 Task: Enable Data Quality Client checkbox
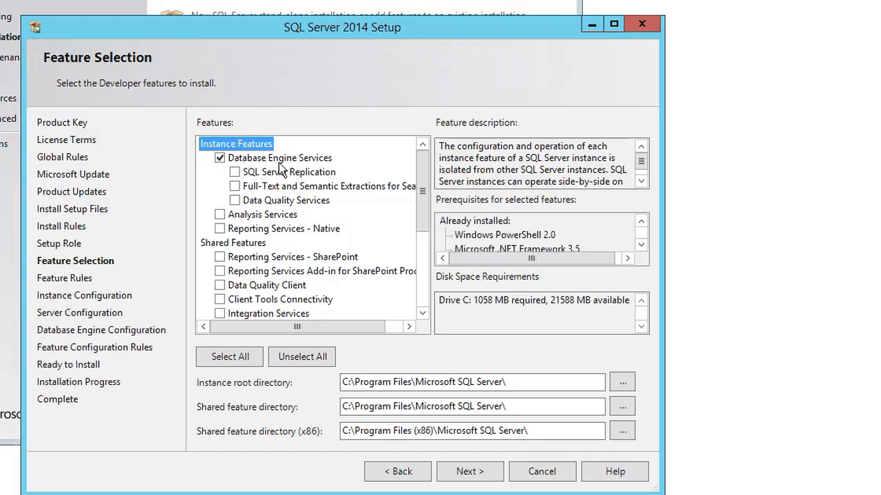click(220, 285)
